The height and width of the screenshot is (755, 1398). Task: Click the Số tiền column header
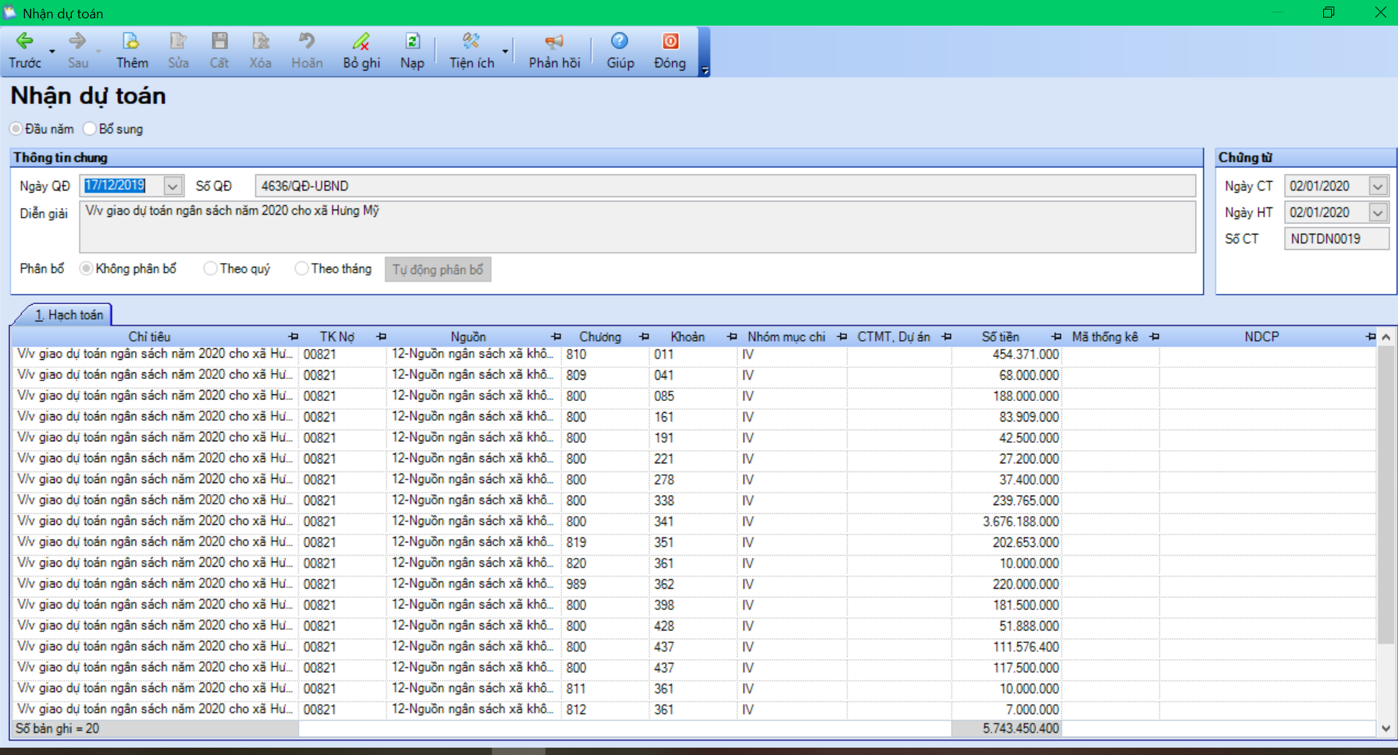1000,336
